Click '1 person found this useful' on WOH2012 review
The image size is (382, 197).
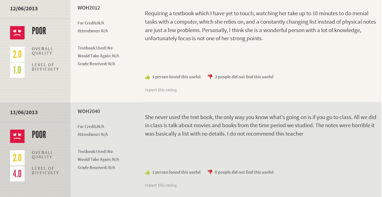coord(176,77)
